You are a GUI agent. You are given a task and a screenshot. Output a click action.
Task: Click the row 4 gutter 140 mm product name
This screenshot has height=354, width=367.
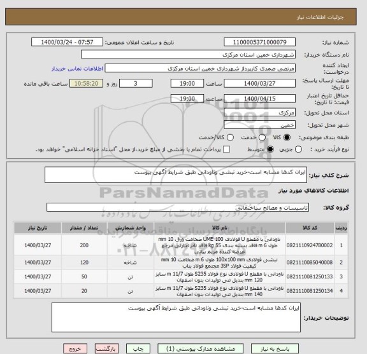220,291
